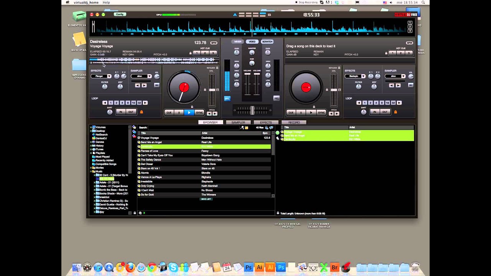The image size is (491, 276).
Task: Select the SCRATCH center panel tab
Action: (x=267, y=41)
